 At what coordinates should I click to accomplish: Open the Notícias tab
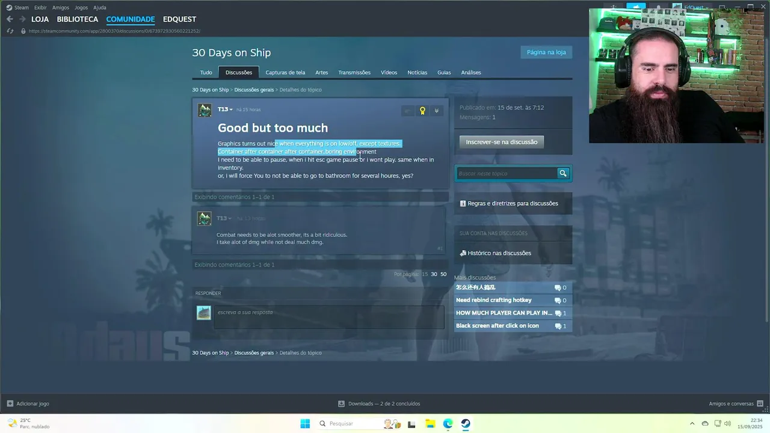(417, 72)
